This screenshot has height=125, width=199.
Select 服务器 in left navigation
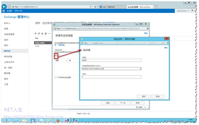(7, 73)
